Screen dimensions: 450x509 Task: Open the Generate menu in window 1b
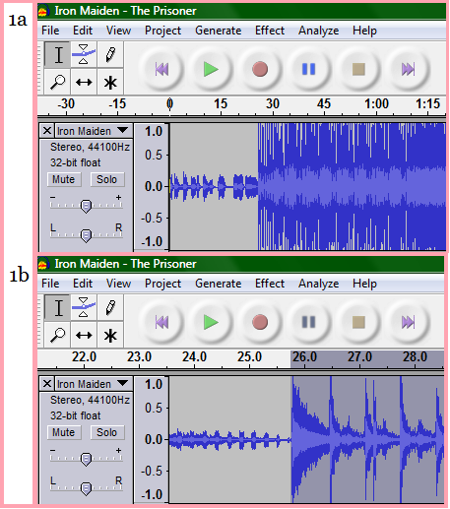click(x=219, y=284)
